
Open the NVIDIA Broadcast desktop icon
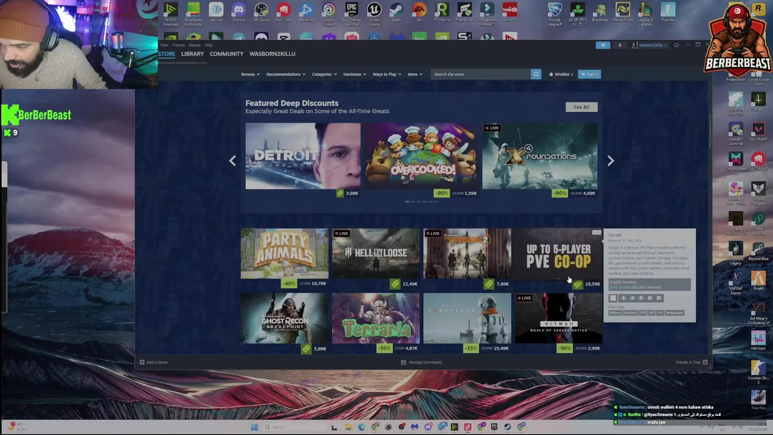pyautogui.click(x=171, y=14)
